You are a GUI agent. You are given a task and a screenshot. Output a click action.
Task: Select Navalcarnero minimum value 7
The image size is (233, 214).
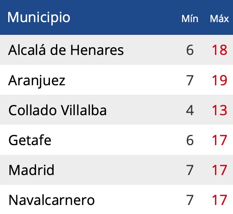click(190, 200)
